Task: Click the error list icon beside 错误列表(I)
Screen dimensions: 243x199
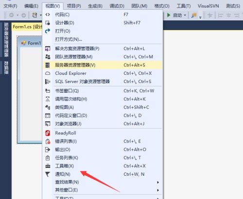Action: pos(48,141)
